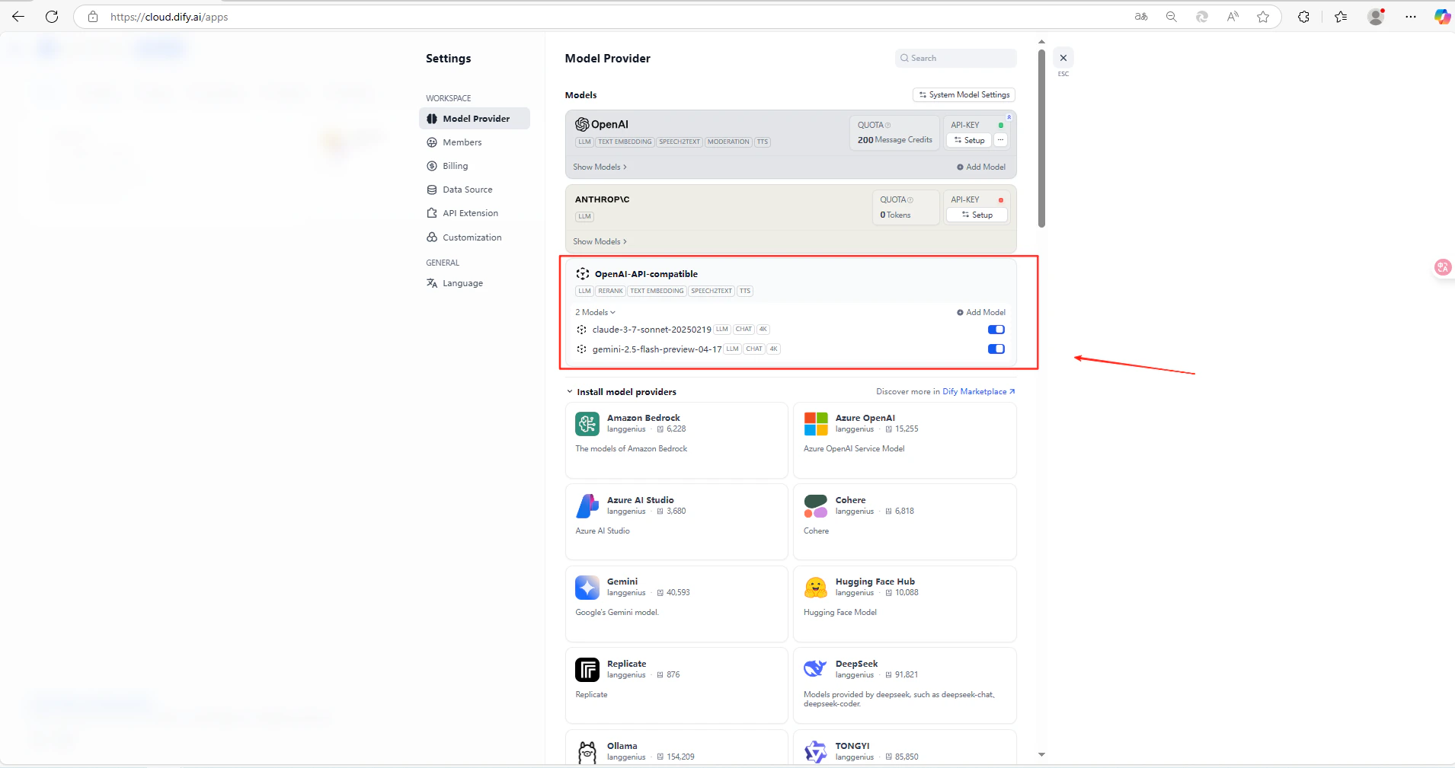Viewport: 1455px width, 768px height.
Task: Open more options for OpenAI API key
Action: tap(1001, 140)
